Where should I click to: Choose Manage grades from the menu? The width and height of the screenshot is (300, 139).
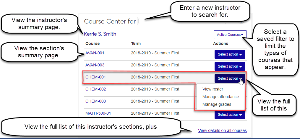click(x=217, y=104)
